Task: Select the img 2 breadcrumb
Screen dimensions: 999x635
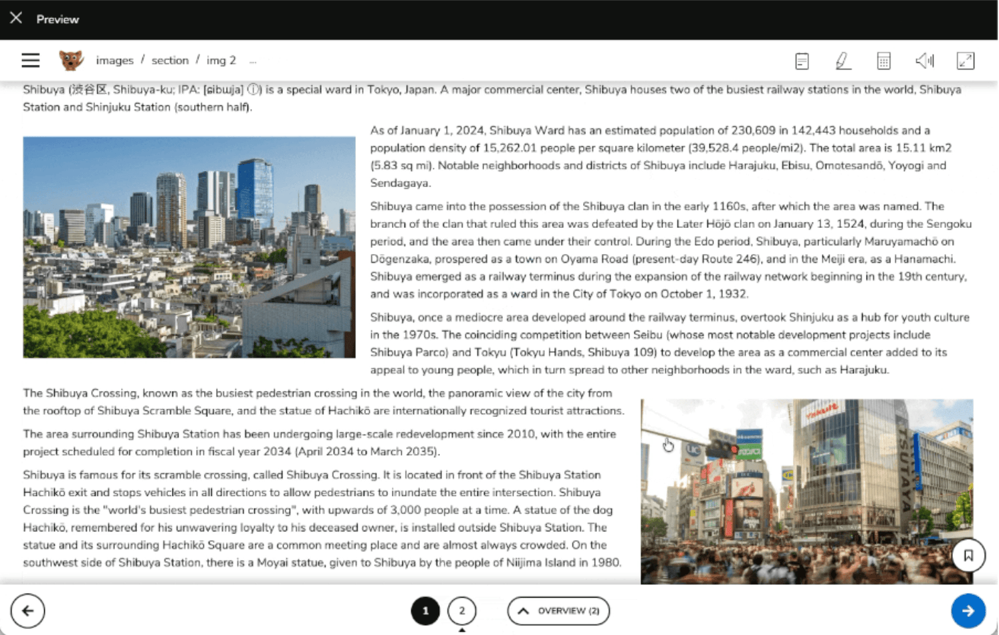Action: 221,60
